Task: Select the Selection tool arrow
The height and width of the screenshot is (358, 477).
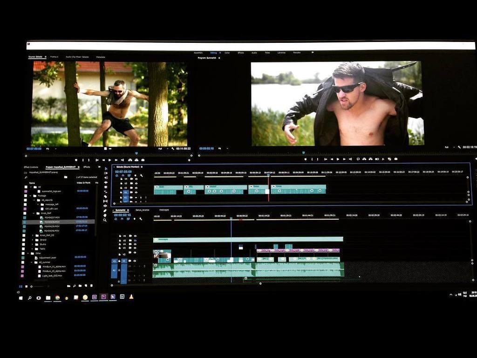Action: pos(105,169)
